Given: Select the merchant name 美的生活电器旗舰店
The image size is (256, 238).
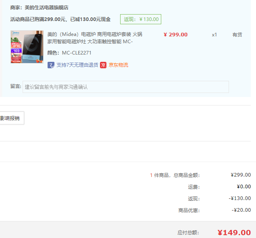Looking at the screenshot, I should [46, 8].
